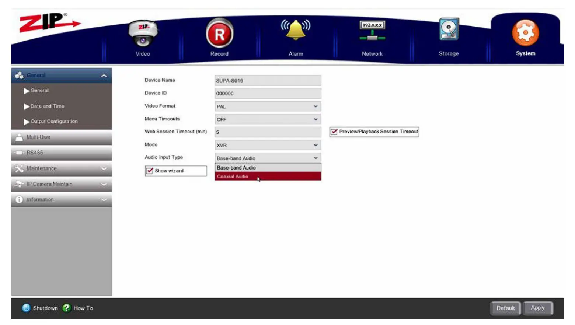
Task: Click the arrow beside Date and Time
Action: [x=27, y=106]
